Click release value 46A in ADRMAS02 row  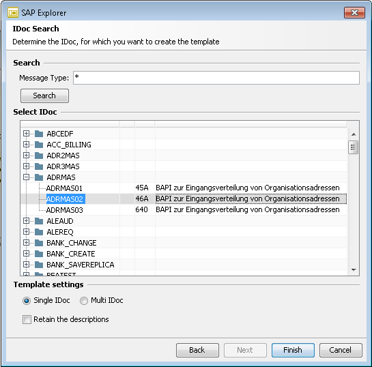click(142, 199)
